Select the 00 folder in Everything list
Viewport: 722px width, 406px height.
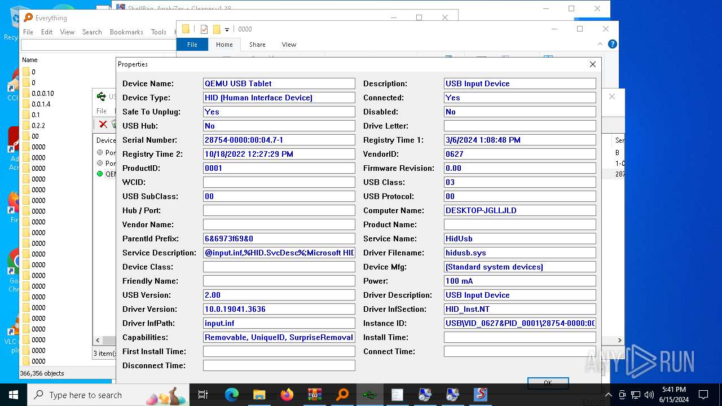coord(35,136)
